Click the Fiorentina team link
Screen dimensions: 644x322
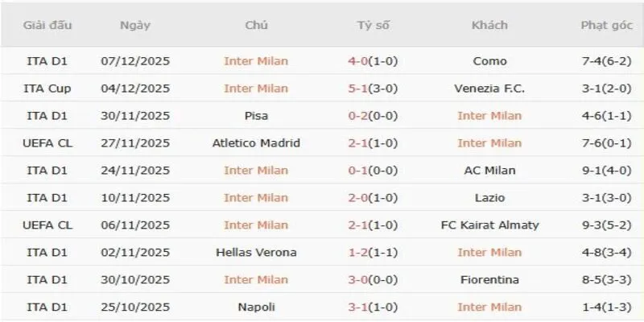tap(489, 280)
